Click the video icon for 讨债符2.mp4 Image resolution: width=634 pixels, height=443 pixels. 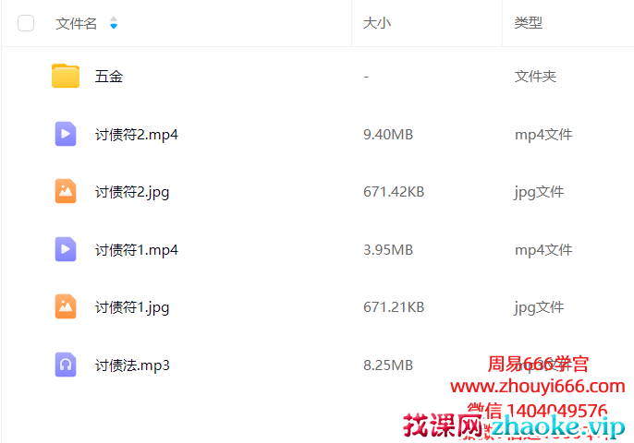point(66,135)
